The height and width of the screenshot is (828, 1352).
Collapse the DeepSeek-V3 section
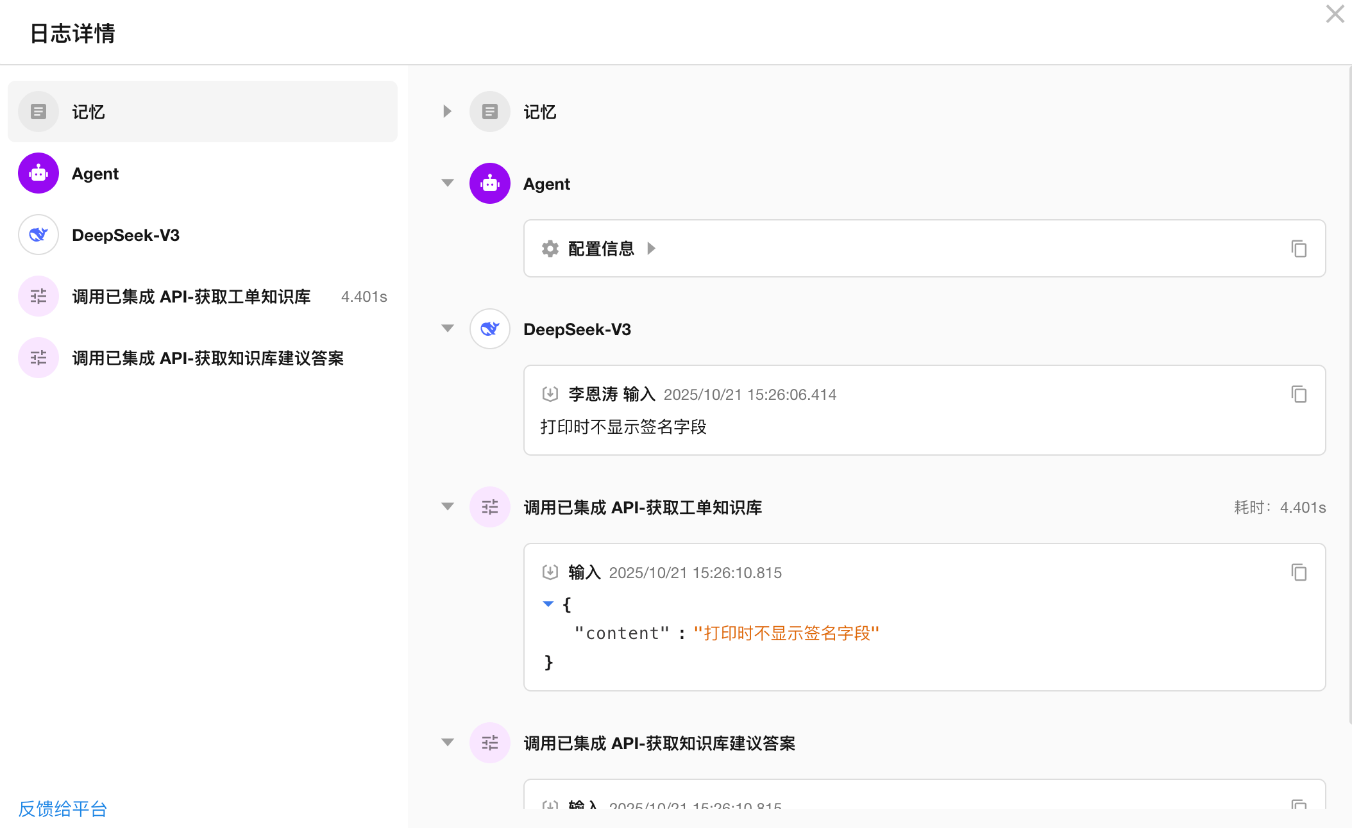coord(448,329)
